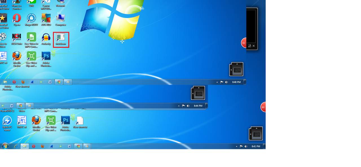Screen dimensions: 361x167
Task: Select Mozilla Firefox shortcut above the 8:41 PM taskbar
Action: click(36, 123)
